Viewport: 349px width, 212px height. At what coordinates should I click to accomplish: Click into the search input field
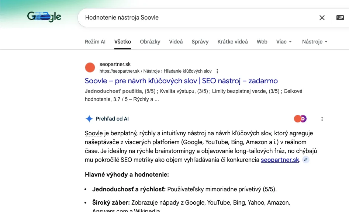tap(199, 18)
